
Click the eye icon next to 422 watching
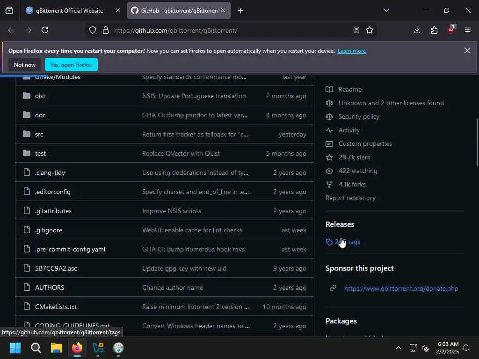[329, 171]
